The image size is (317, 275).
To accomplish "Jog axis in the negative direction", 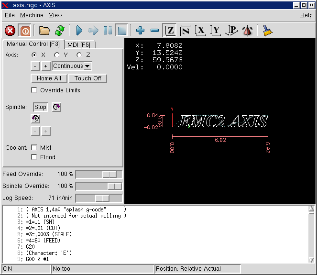I will (35, 66).
